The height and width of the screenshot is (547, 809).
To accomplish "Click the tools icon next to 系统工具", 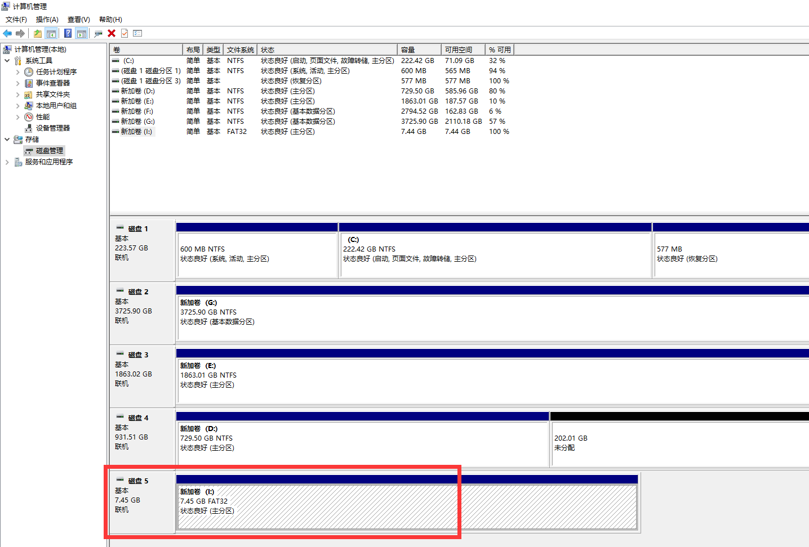I will pyautogui.click(x=18, y=61).
